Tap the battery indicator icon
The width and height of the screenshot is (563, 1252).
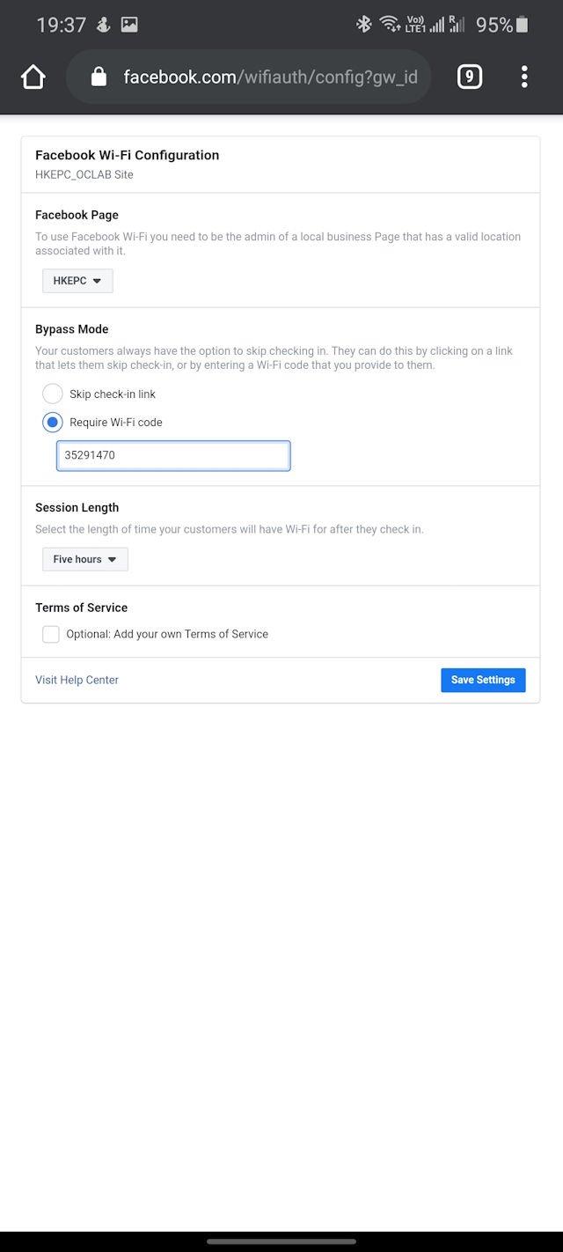coord(523,25)
